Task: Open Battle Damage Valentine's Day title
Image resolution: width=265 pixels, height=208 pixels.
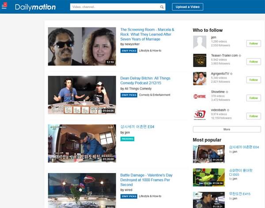Action: coord(146,180)
